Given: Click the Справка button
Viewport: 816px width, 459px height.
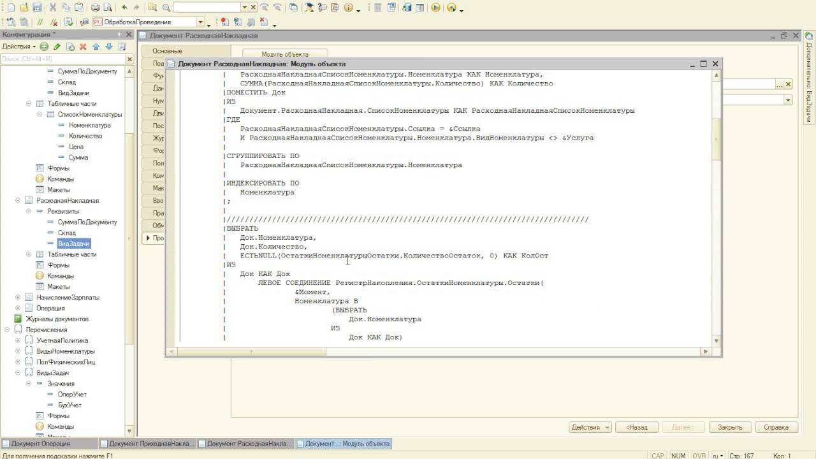Looking at the screenshot, I should pyautogui.click(x=776, y=427).
